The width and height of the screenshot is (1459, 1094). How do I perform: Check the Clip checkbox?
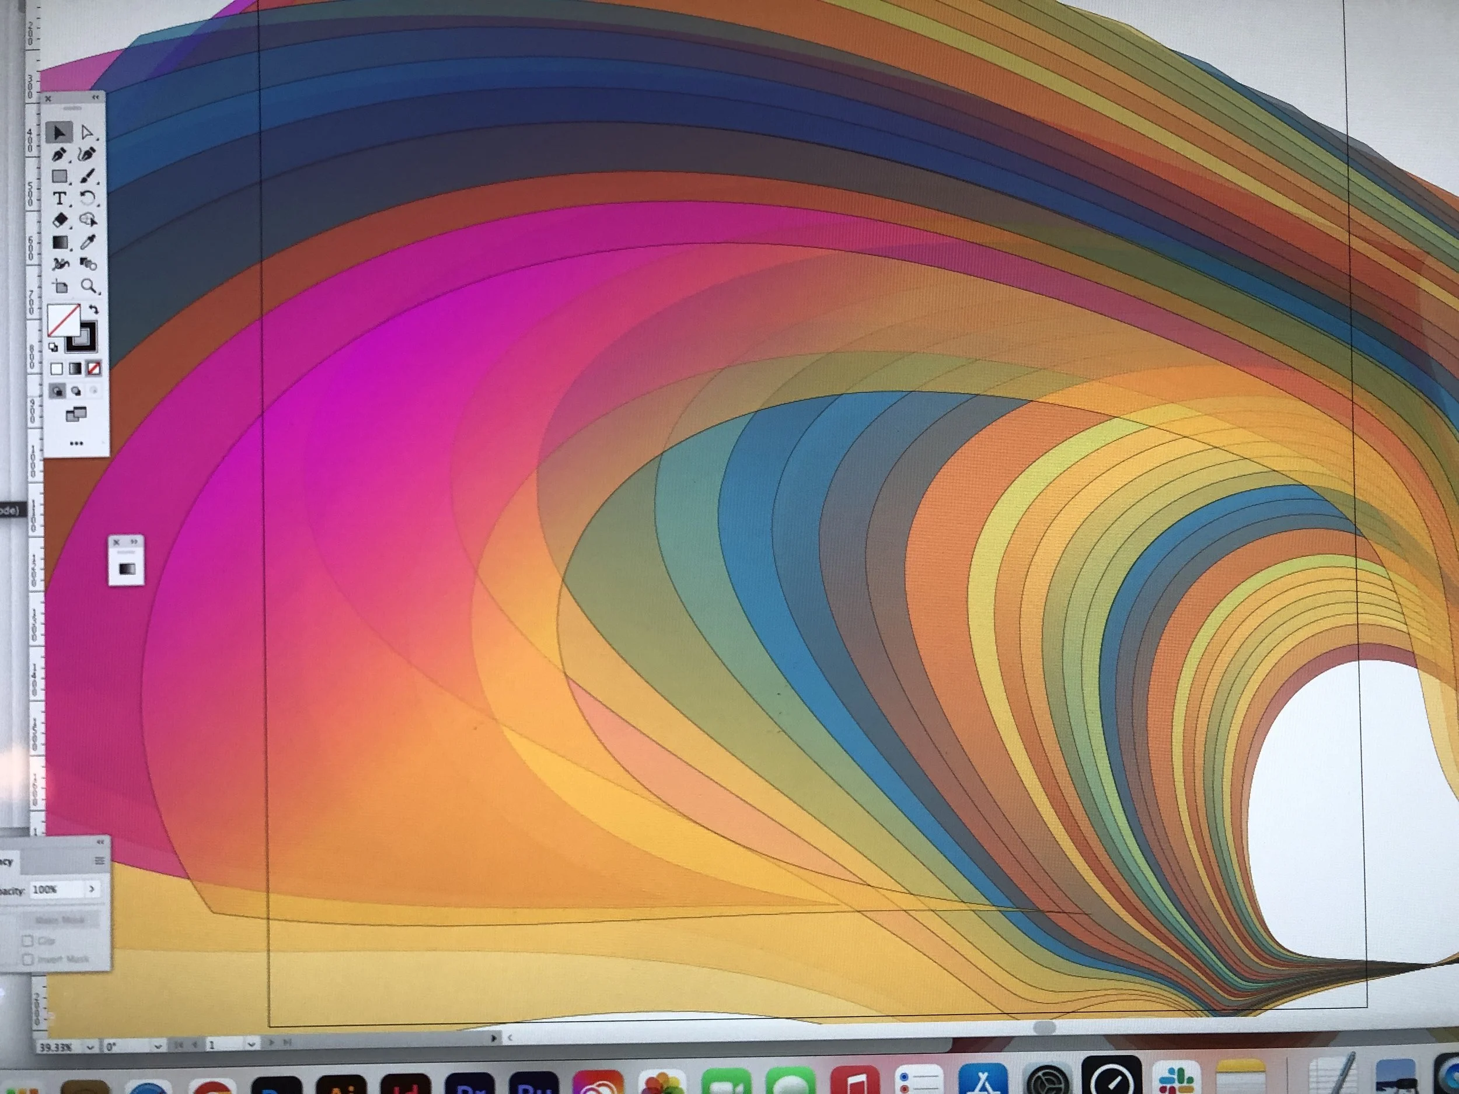[x=27, y=941]
